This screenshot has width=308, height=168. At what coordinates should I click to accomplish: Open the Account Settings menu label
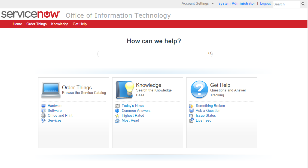pyautogui.click(x=195, y=4)
